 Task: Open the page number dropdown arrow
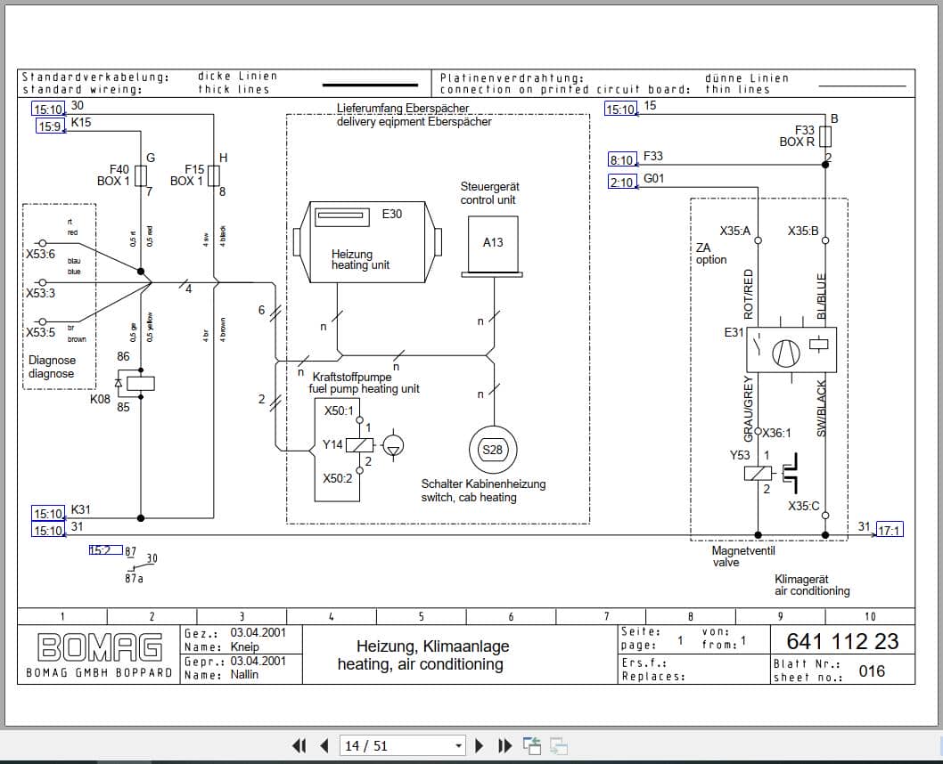458,746
